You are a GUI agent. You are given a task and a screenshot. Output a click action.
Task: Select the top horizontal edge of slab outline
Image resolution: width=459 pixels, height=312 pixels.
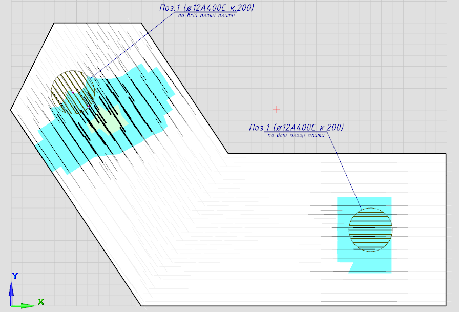tap(97, 23)
